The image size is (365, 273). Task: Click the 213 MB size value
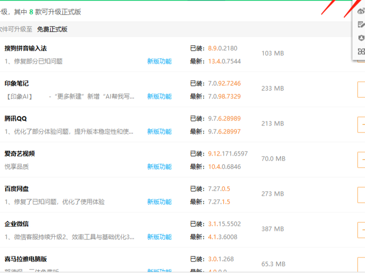coord(272,123)
